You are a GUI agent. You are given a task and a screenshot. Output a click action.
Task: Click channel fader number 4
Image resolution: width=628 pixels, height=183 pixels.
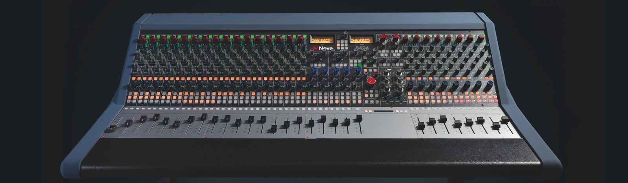pyautogui.click(x=156, y=117)
